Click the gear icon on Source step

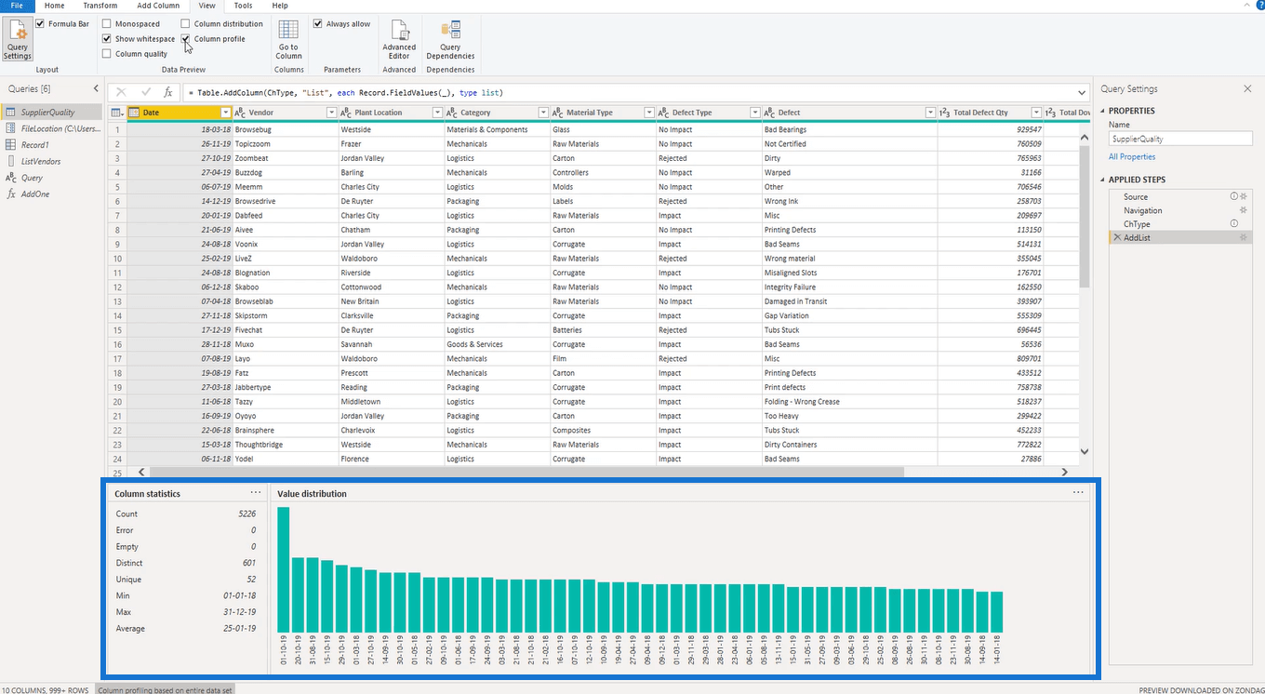coord(1243,196)
